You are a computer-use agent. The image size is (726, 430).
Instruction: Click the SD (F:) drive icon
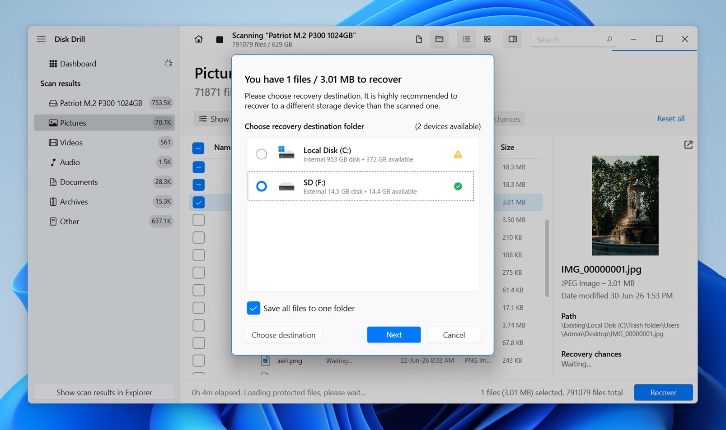[286, 186]
